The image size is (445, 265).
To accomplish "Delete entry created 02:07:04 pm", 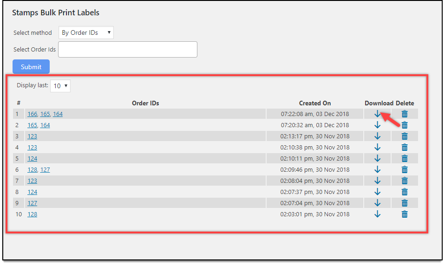I will (405, 203).
